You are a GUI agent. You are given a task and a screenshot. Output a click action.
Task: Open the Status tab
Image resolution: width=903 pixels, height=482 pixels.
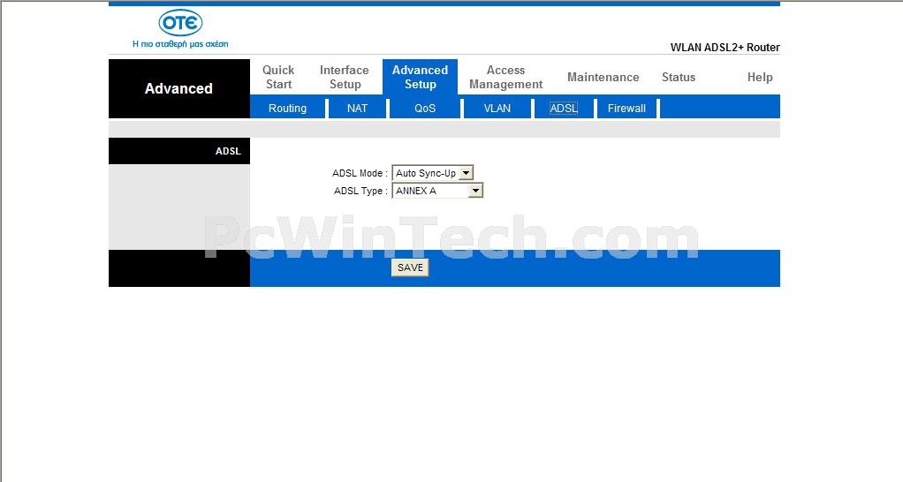pyautogui.click(x=679, y=77)
